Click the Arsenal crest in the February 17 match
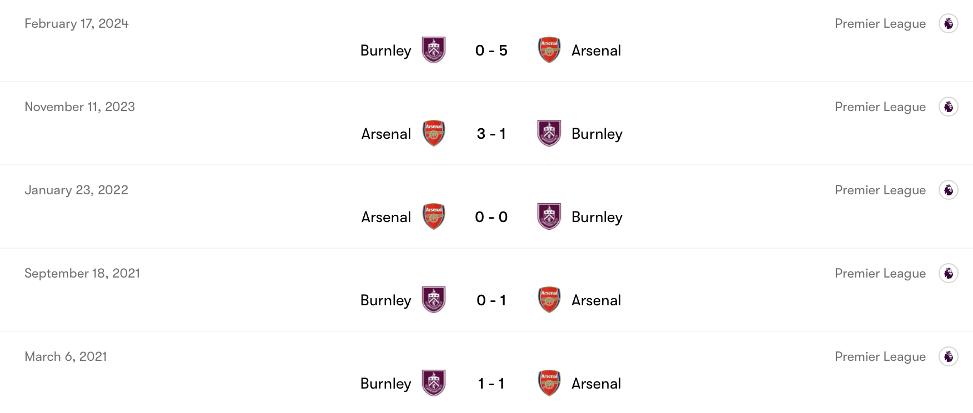This screenshot has width=973, height=413. coord(549,50)
